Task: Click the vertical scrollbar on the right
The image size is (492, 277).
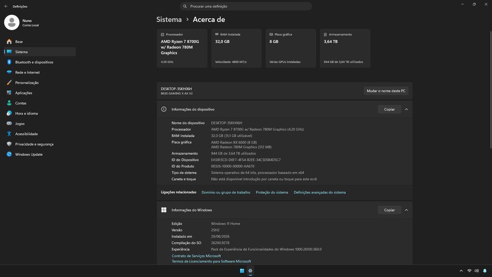Action: [x=491, y=90]
